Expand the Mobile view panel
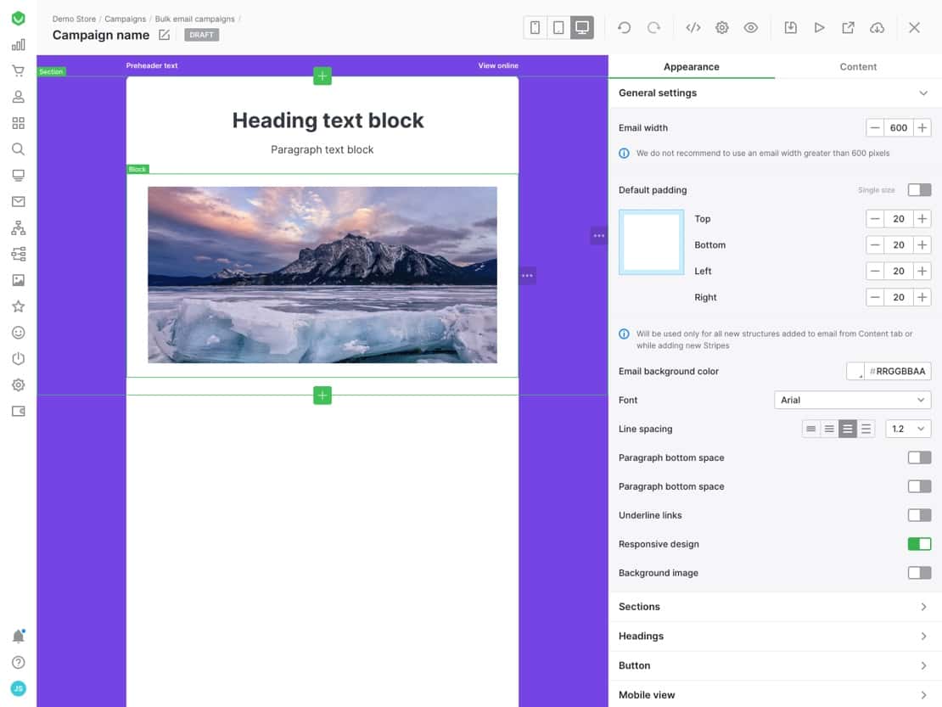 coord(775,695)
